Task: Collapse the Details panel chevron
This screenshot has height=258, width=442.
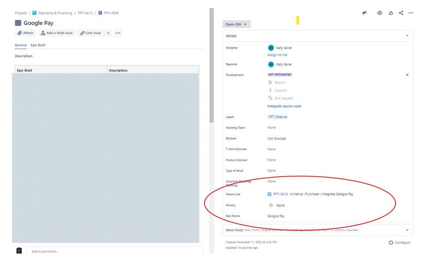Action: click(407, 36)
